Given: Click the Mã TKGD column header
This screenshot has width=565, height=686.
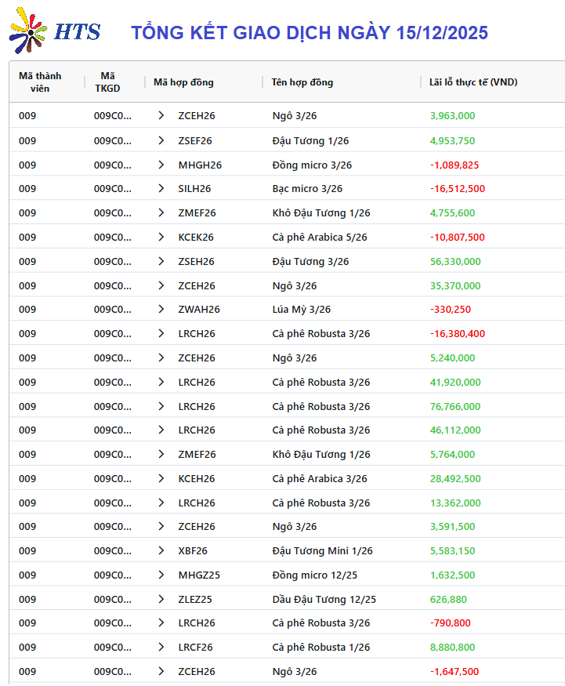Looking at the screenshot, I should (107, 82).
